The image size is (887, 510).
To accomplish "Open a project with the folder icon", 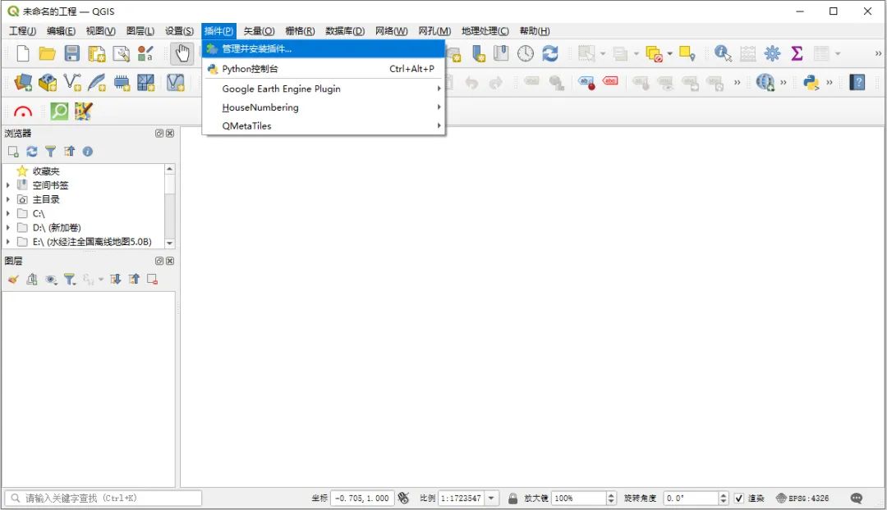I will pos(47,53).
